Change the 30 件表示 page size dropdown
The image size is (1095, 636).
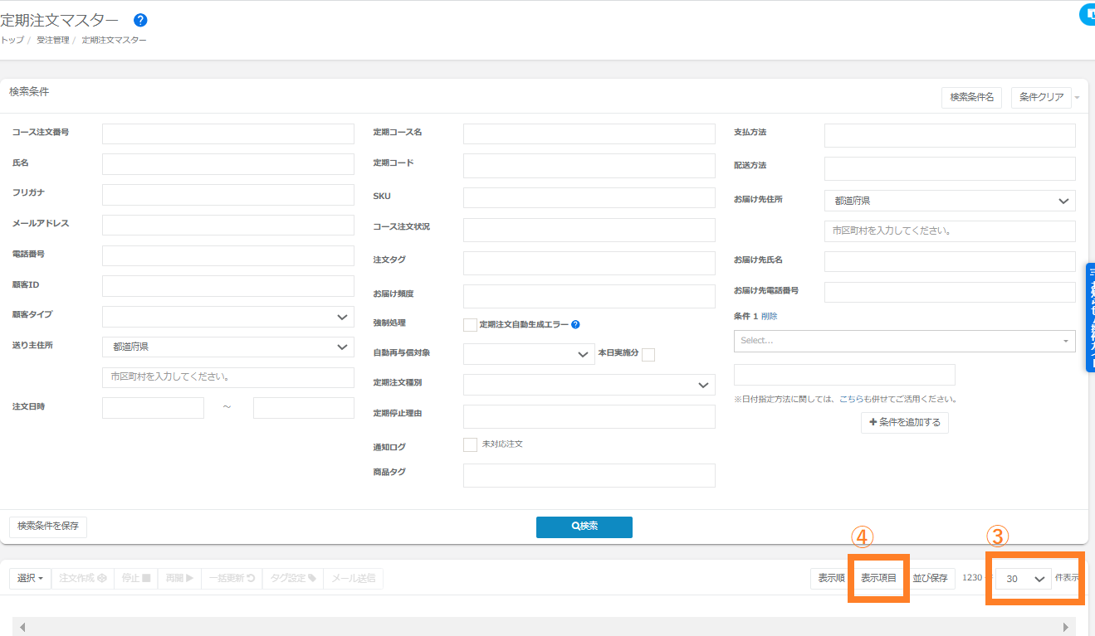pos(1024,579)
